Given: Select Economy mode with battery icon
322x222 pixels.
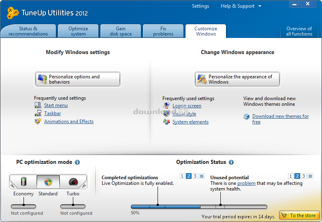Looking at the screenshot, I should [23, 182].
